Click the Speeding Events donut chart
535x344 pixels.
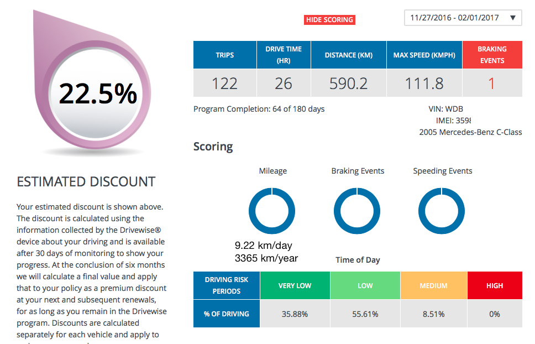point(442,211)
